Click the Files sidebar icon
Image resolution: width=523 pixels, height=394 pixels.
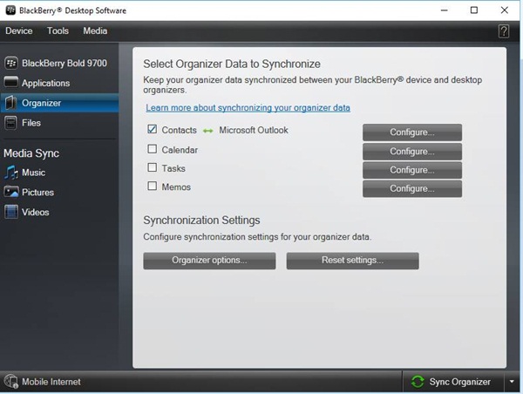pos(10,123)
